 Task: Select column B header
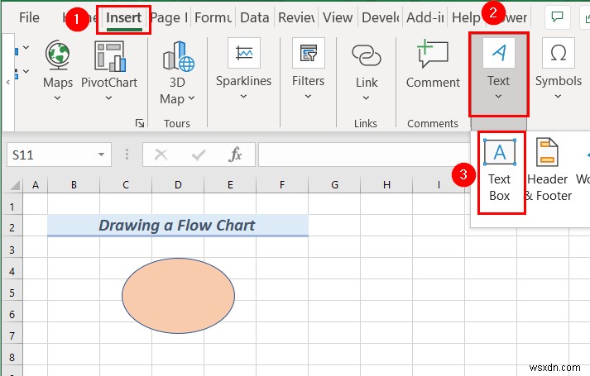pos(74,185)
